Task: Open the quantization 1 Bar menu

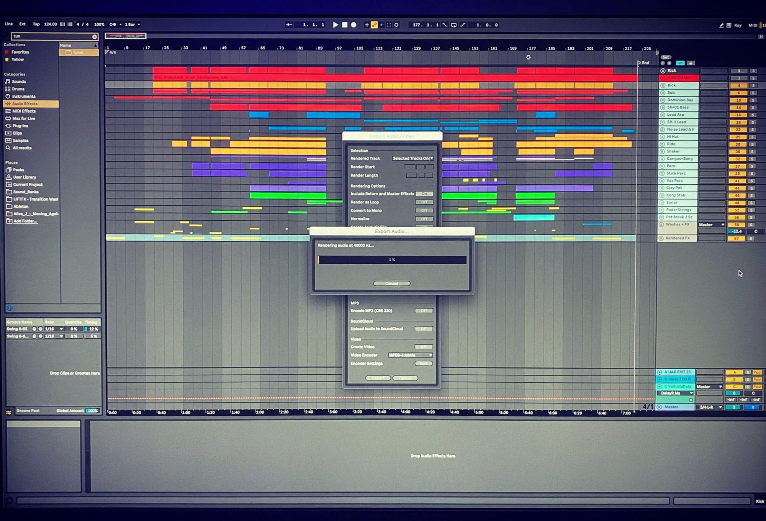Action: [132, 25]
